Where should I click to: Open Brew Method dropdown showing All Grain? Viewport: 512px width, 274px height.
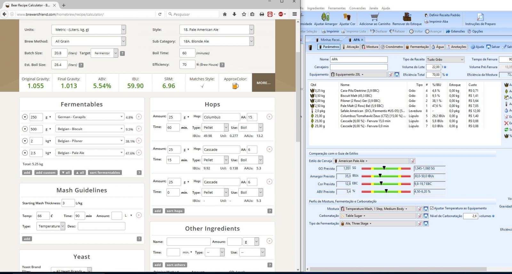pos(88,41)
